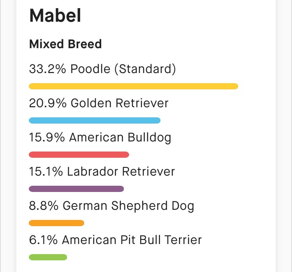Viewport: 292px width, 272px height.
Task: Select the 33.2% Poodle (Standard) entry
Action: click(102, 69)
